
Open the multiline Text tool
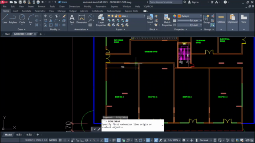coord(72,19)
